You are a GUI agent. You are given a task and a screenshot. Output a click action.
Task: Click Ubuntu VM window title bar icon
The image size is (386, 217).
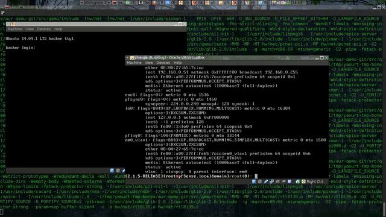point(13,24)
